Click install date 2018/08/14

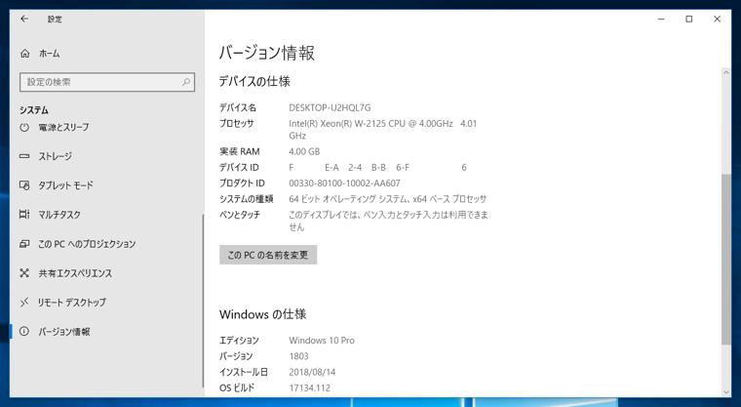[x=312, y=372]
